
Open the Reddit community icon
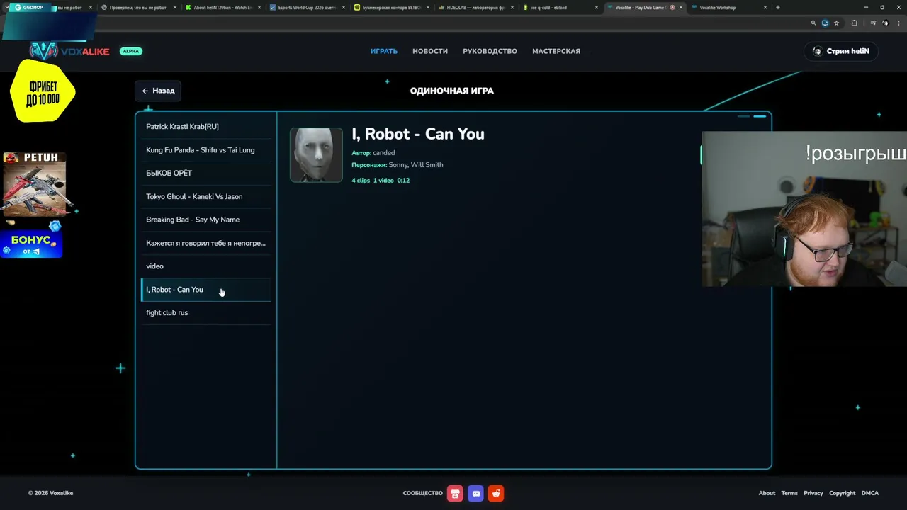(x=496, y=493)
